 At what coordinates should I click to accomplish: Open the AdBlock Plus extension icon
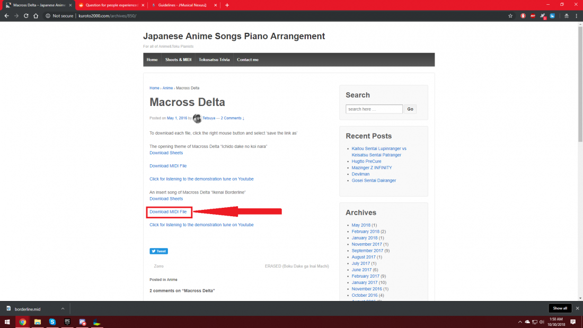[x=533, y=16]
